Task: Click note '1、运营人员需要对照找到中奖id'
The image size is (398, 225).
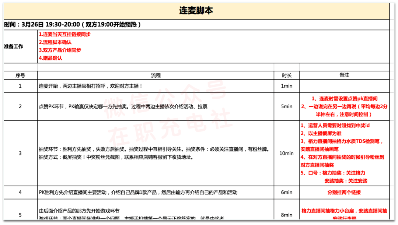Action: point(335,126)
